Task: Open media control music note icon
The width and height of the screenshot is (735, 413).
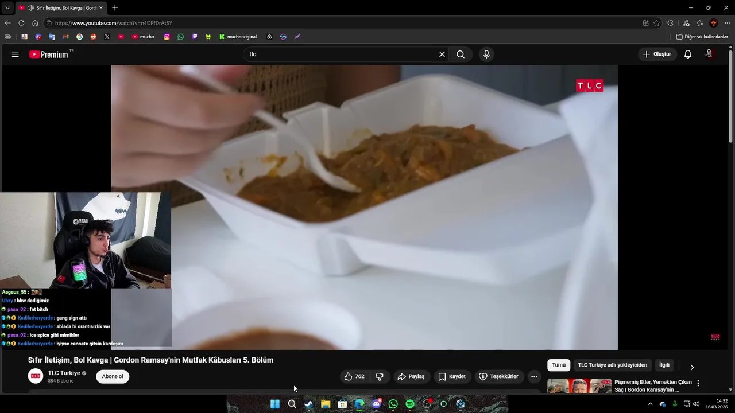Action: (686, 23)
